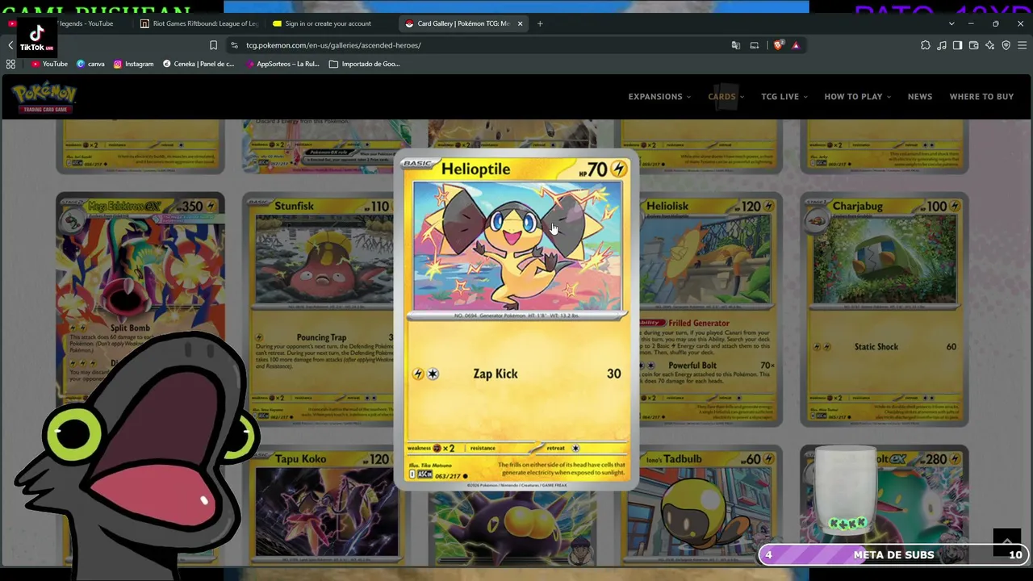Open the Mega Eelektross ex card
Viewport: 1033px width, 581px height.
[140, 309]
